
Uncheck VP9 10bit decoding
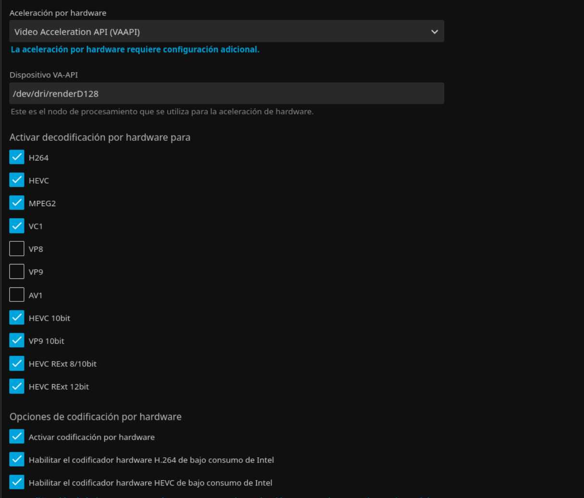pyautogui.click(x=17, y=341)
